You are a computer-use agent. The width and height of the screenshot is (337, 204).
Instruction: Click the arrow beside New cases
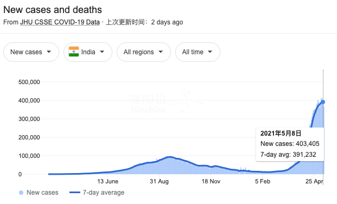point(49,52)
